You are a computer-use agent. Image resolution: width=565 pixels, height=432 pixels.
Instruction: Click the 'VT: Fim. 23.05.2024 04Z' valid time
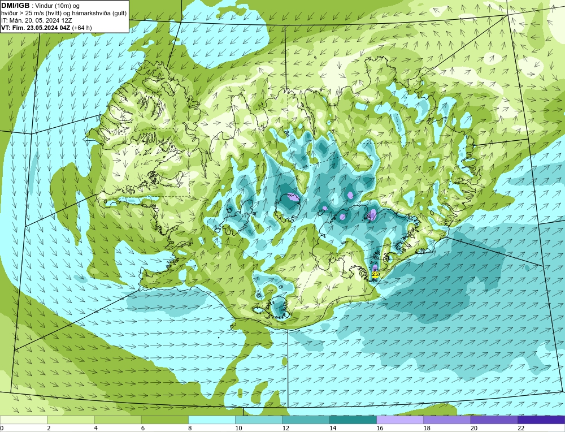(36, 28)
